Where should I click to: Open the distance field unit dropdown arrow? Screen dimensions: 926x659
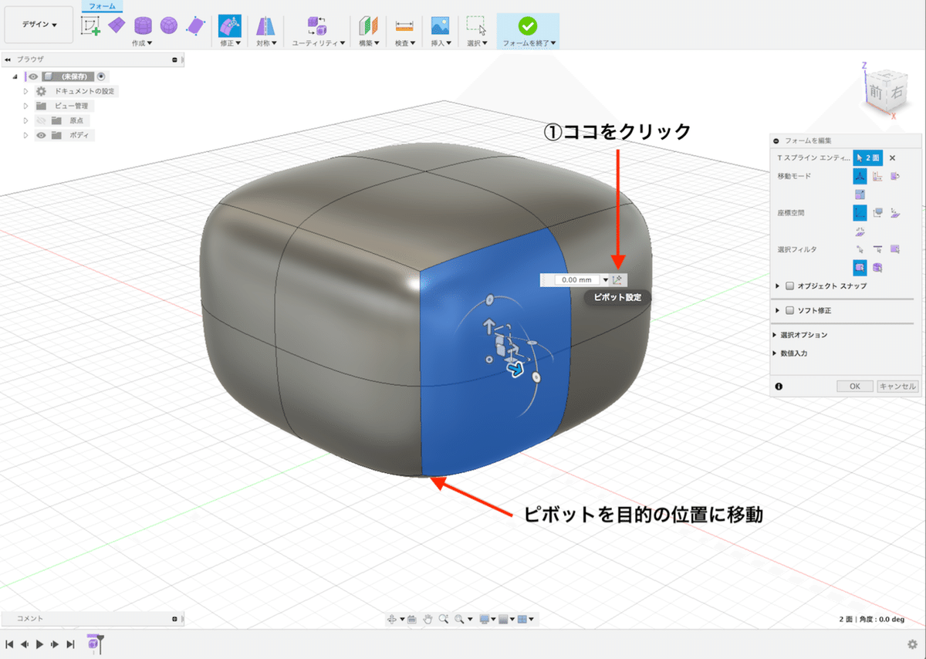(606, 279)
